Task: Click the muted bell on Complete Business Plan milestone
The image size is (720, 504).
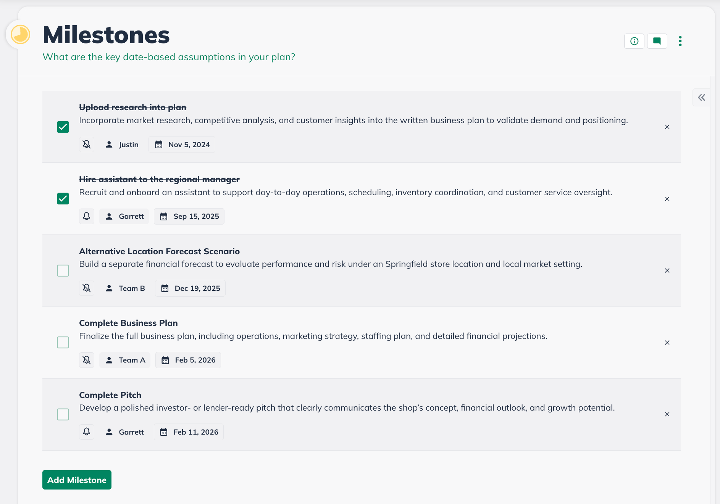Action: [87, 360]
